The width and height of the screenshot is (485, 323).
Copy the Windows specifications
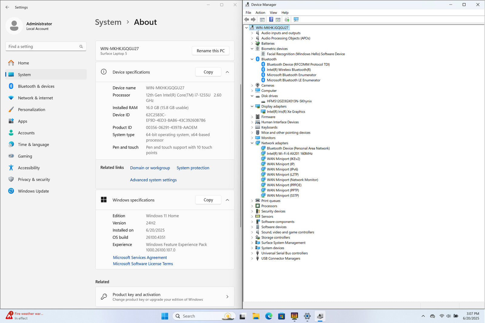click(x=208, y=200)
